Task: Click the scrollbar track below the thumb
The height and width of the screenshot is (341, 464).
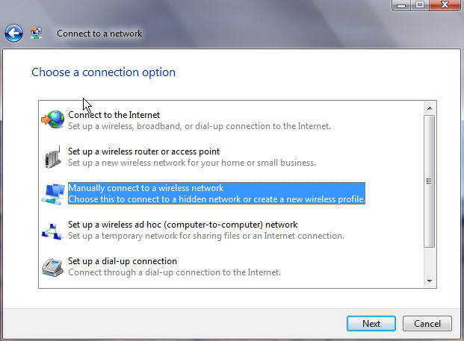Action: (x=430, y=261)
